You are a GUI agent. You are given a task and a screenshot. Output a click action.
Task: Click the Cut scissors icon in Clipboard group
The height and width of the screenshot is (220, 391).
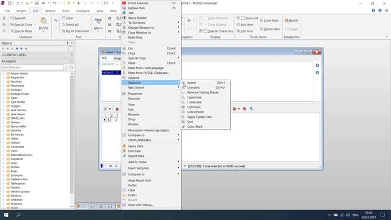[x=4, y=18]
